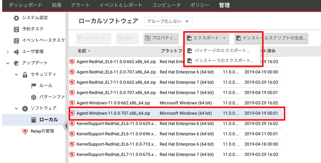This screenshot has width=321, height=163.
Task: Click the disabled インポート button
Action: [94, 38]
